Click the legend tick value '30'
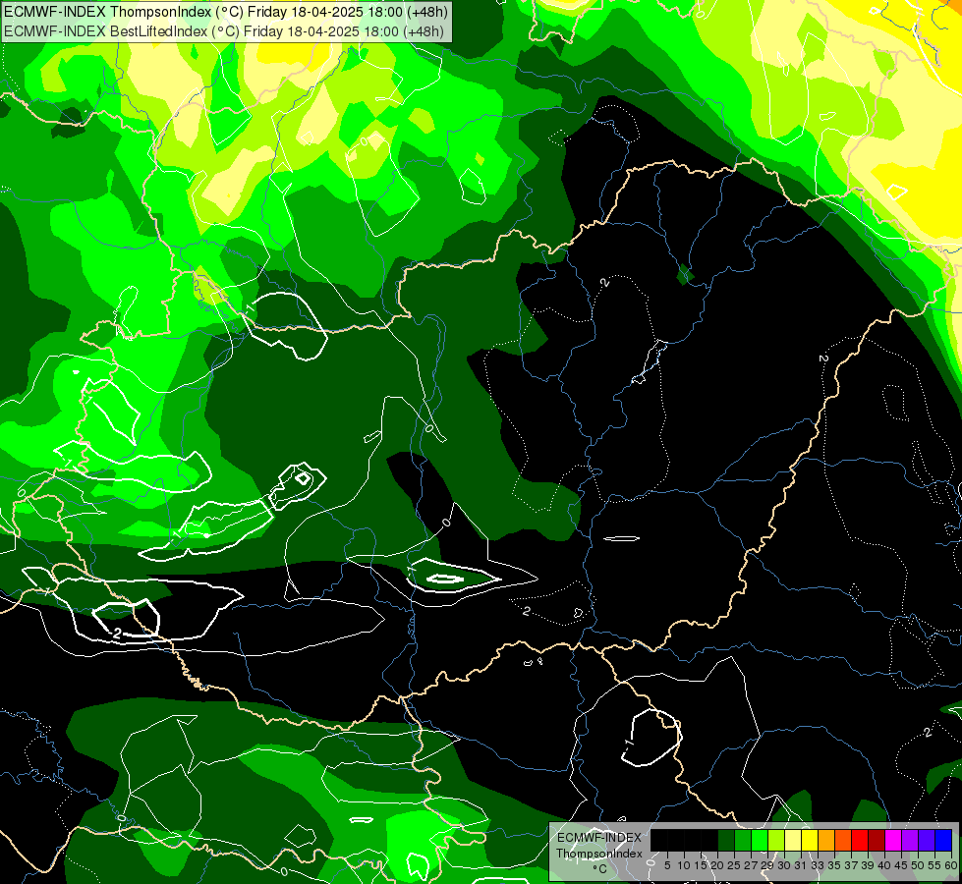 click(785, 865)
